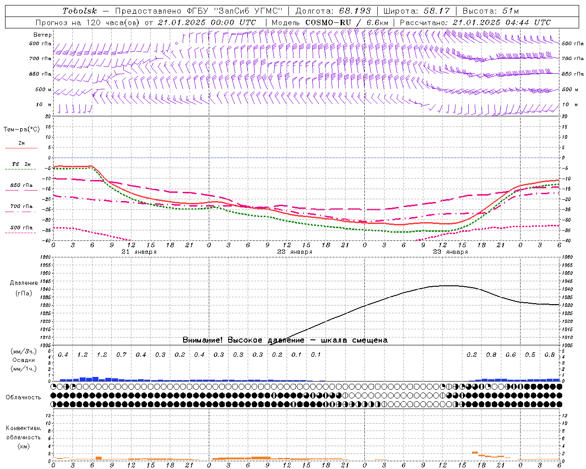
Task: Click 500 м wind level on left axis
Action: 43,89
